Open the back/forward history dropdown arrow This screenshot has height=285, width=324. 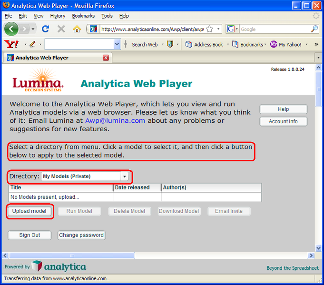(x=33, y=29)
